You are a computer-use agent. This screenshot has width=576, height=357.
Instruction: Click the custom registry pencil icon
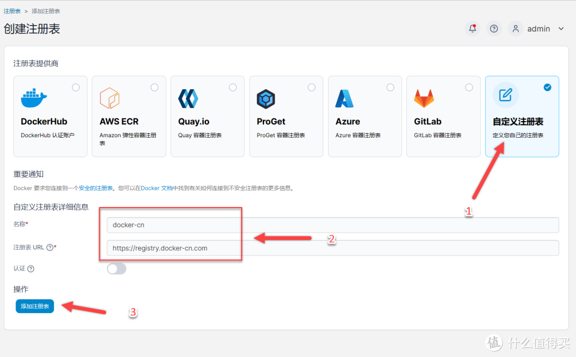506,95
